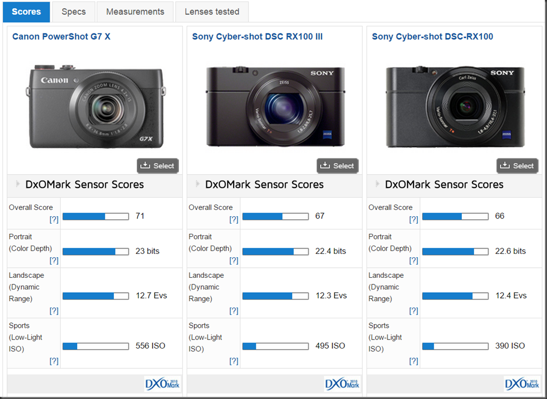Click Sony DSC-RX100 Sports (Low-Light ISO) label
Viewport: 547px width, 399px height.
385,337
